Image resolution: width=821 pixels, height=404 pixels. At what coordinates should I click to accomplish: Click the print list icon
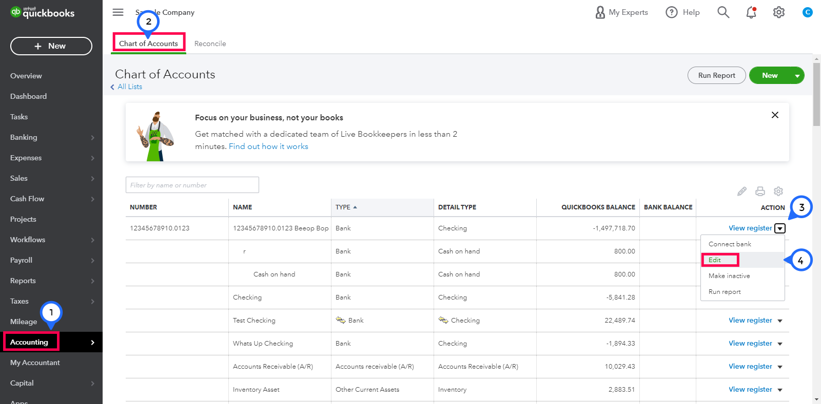[x=760, y=192]
